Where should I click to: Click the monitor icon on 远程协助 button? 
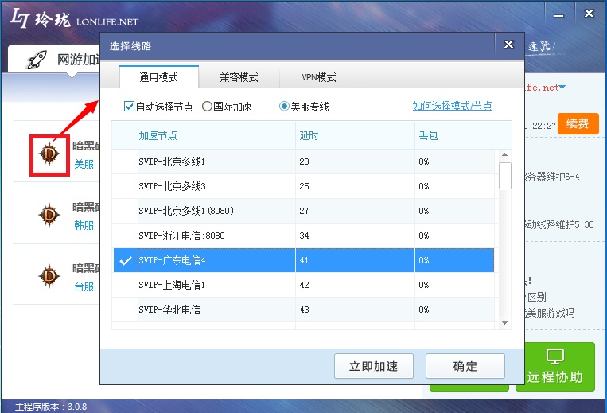point(554,357)
